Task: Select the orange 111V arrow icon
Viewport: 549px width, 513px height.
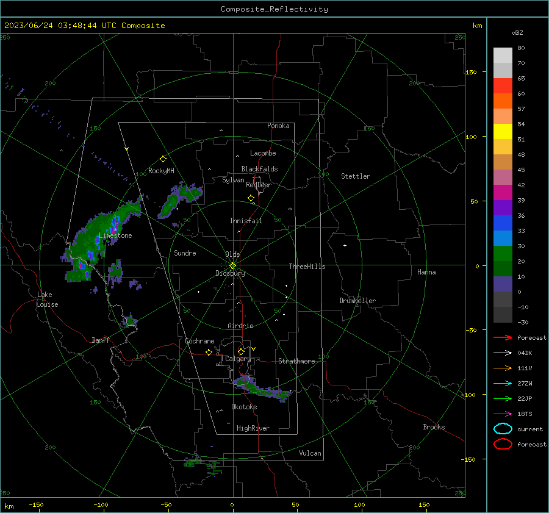Action: pos(503,368)
